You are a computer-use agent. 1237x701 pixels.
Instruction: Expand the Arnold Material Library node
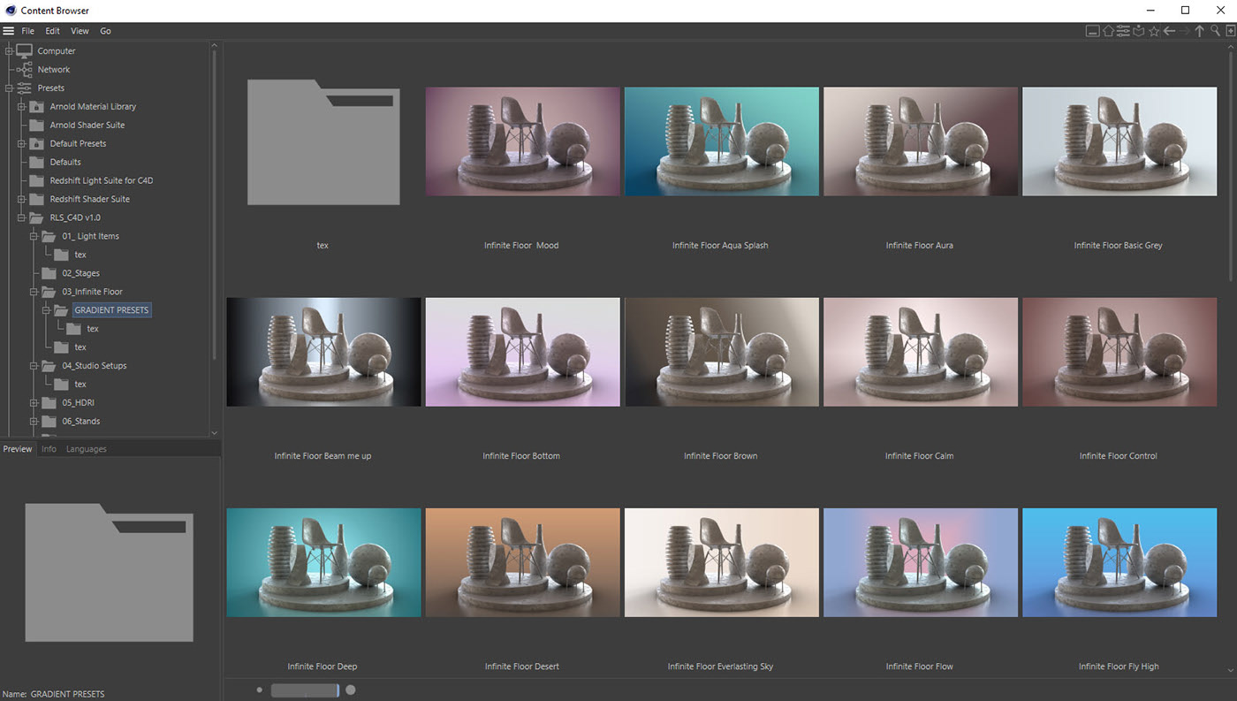coord(22,107)
